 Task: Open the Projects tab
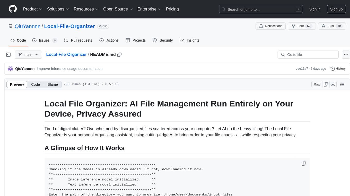click(136, 40)
